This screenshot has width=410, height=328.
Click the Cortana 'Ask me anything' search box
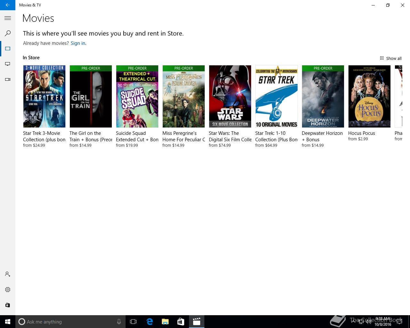pyautogui.click(x=70, y=322)
